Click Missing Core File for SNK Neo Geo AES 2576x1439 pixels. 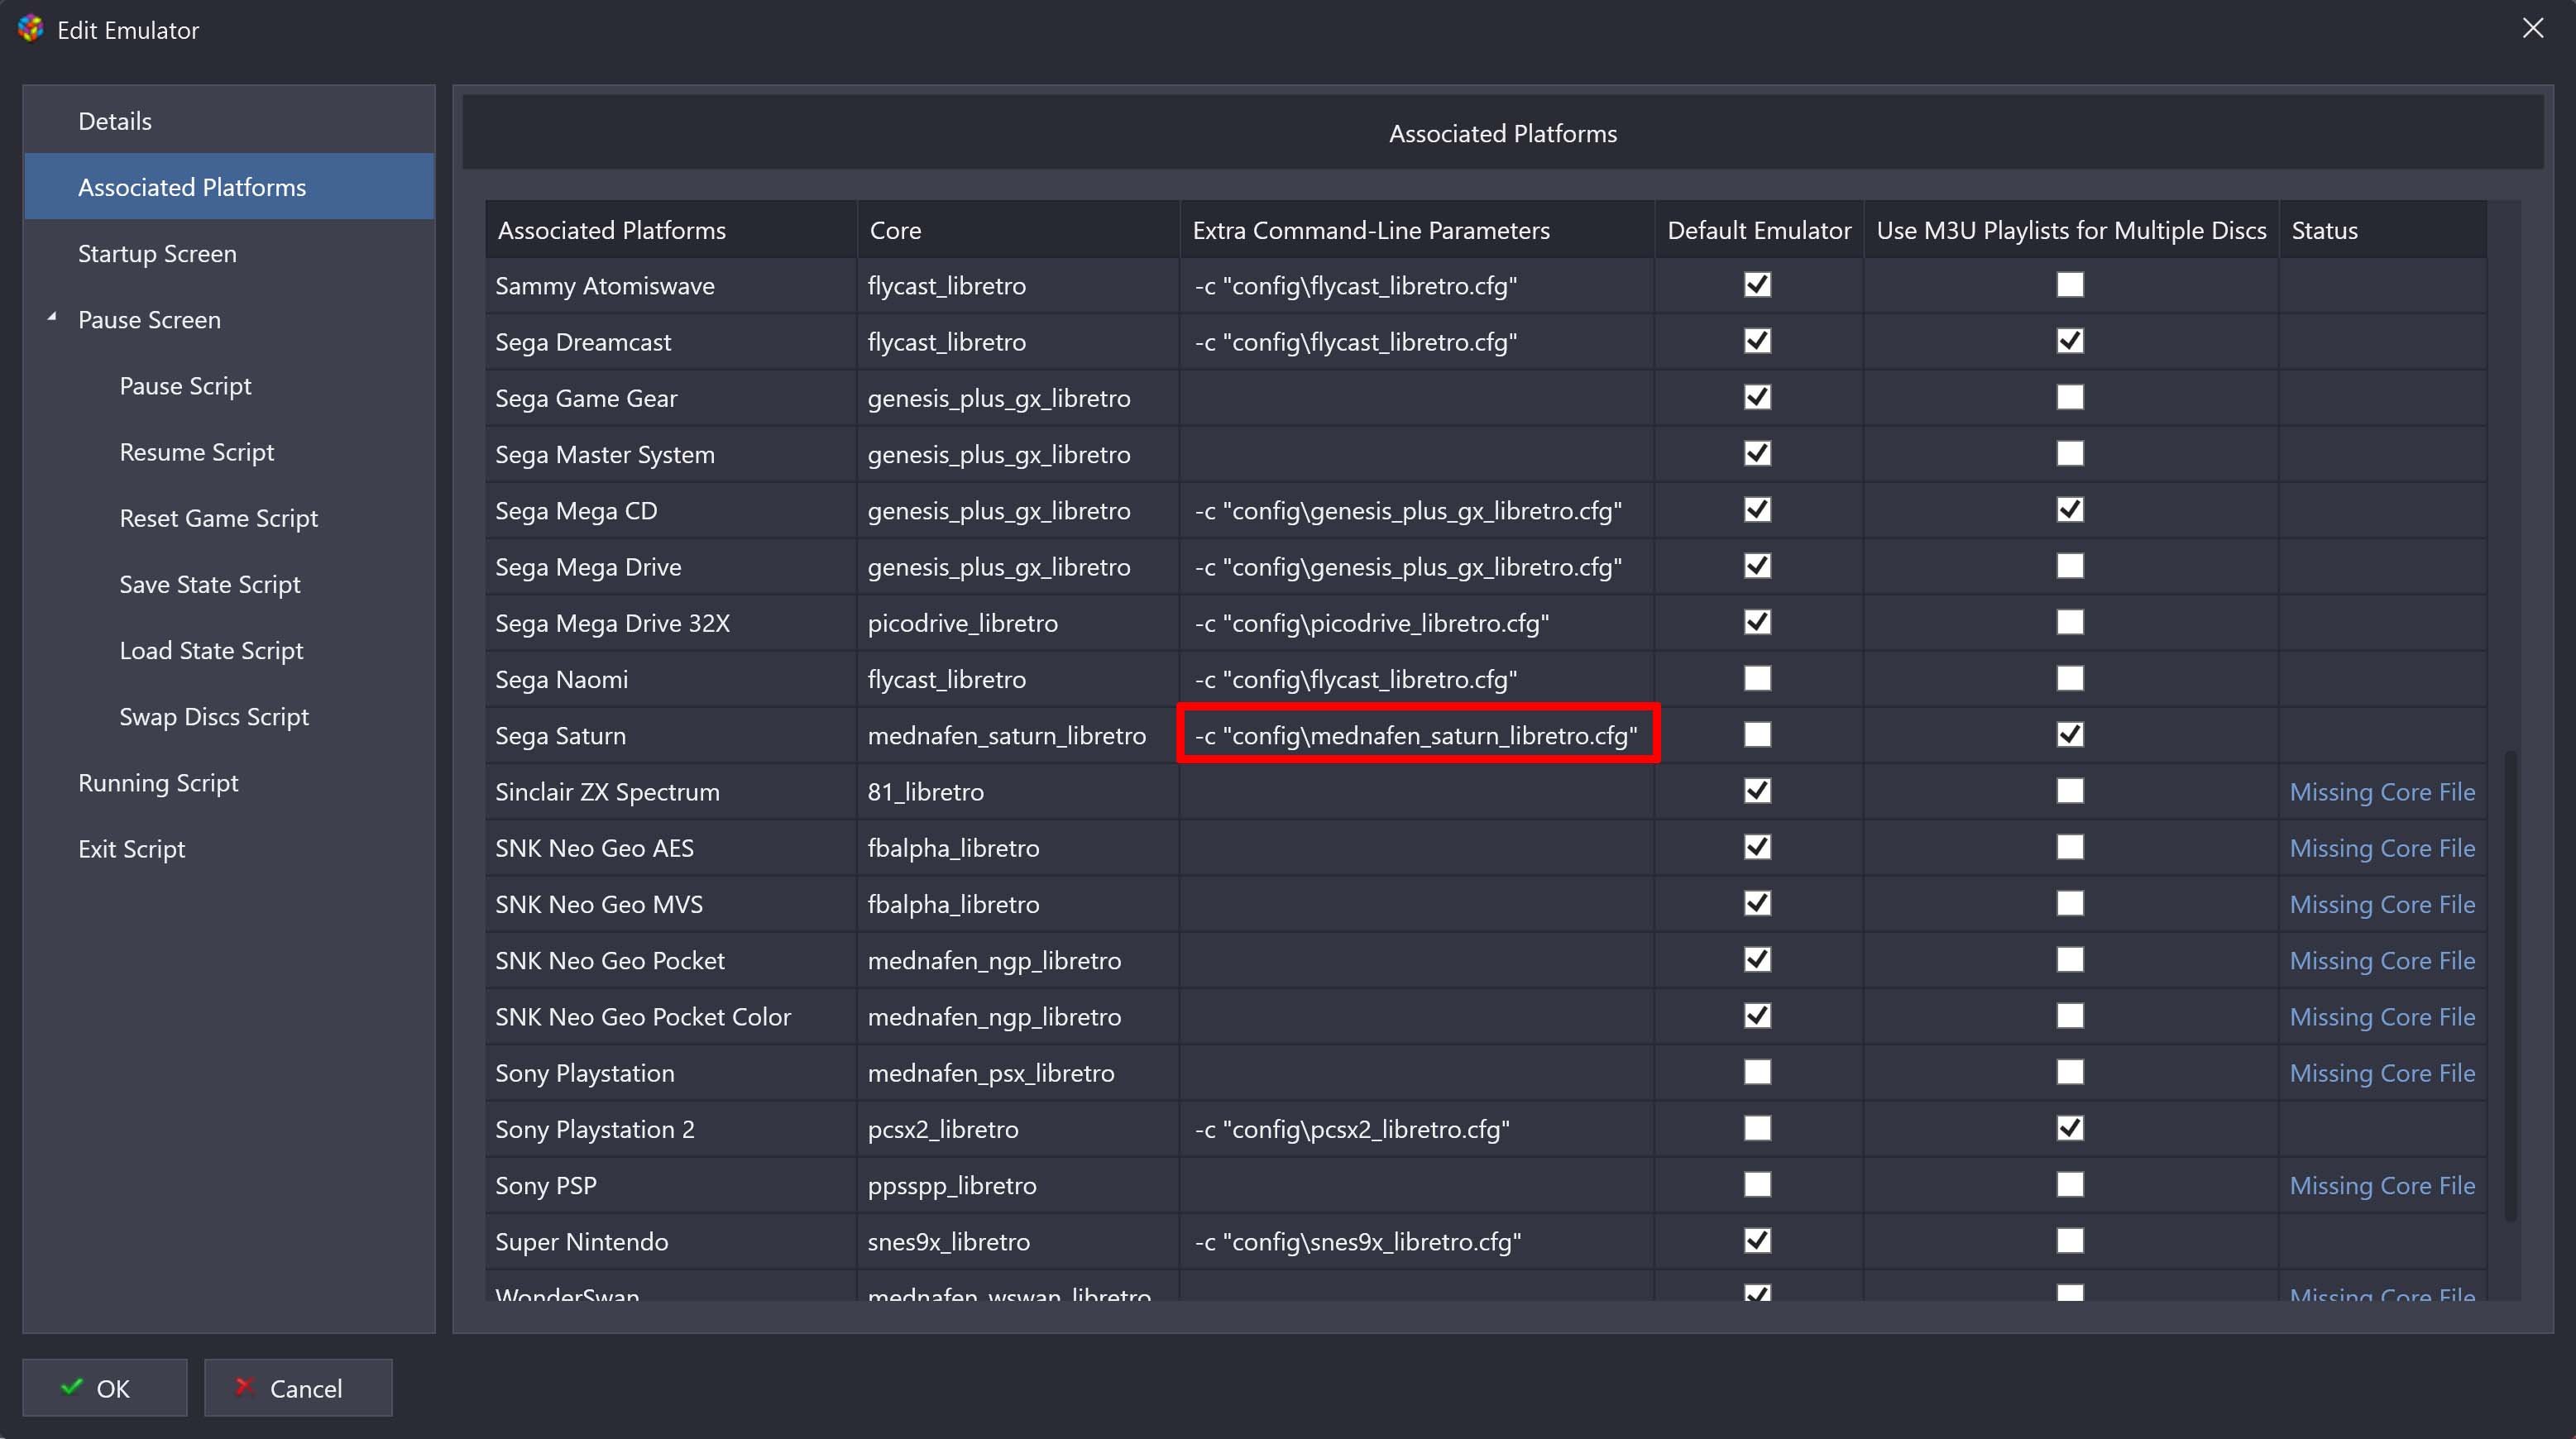click(x=2382, y=848)
